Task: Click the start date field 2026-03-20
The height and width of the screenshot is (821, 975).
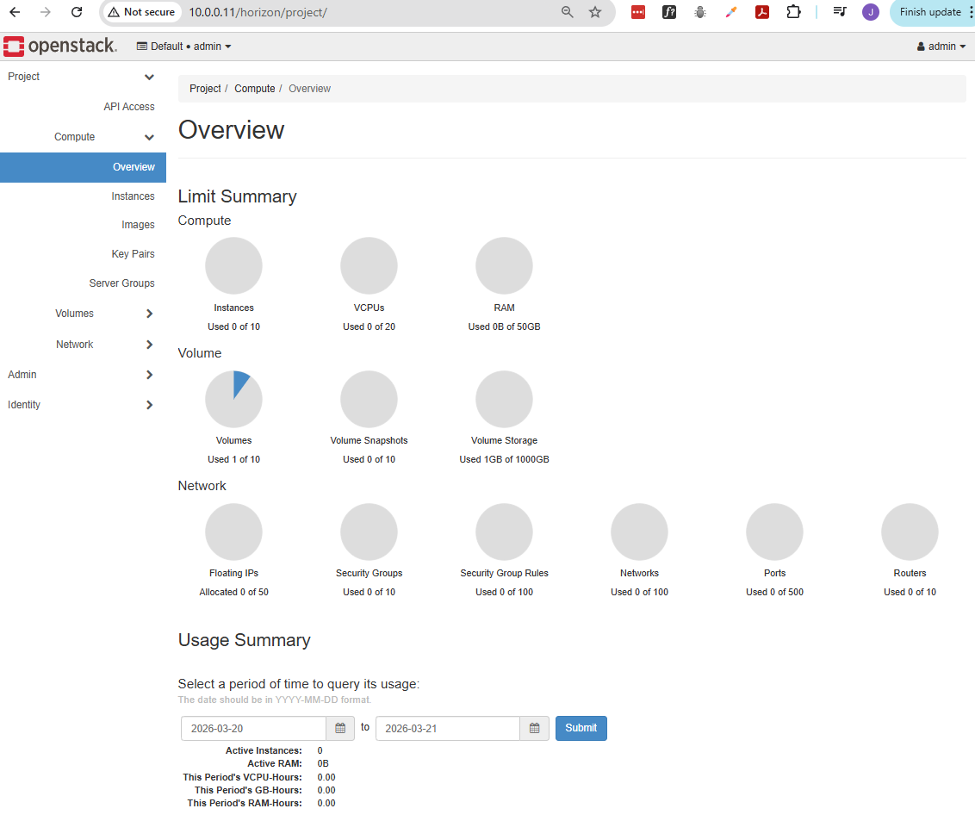Action: [x=253, y=729]
